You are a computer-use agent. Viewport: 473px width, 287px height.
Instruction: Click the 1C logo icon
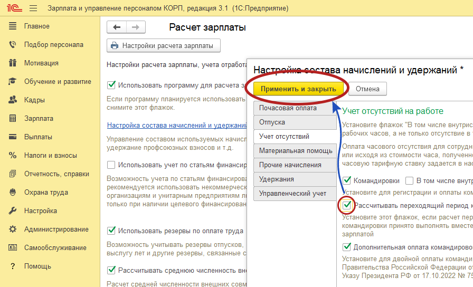(x=13, y=9)
